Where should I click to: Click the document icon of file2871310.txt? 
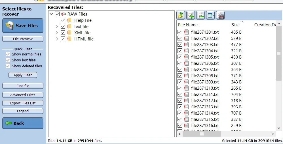pyautogui.click(x=186, y=88)
